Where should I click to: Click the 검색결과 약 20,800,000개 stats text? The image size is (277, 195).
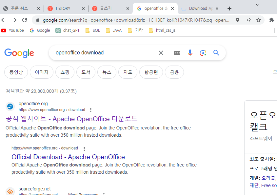(x=41, y=91)
